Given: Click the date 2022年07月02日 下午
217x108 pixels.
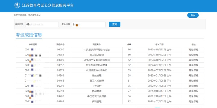Looking at the screenshot, I should tap(159, 70).
